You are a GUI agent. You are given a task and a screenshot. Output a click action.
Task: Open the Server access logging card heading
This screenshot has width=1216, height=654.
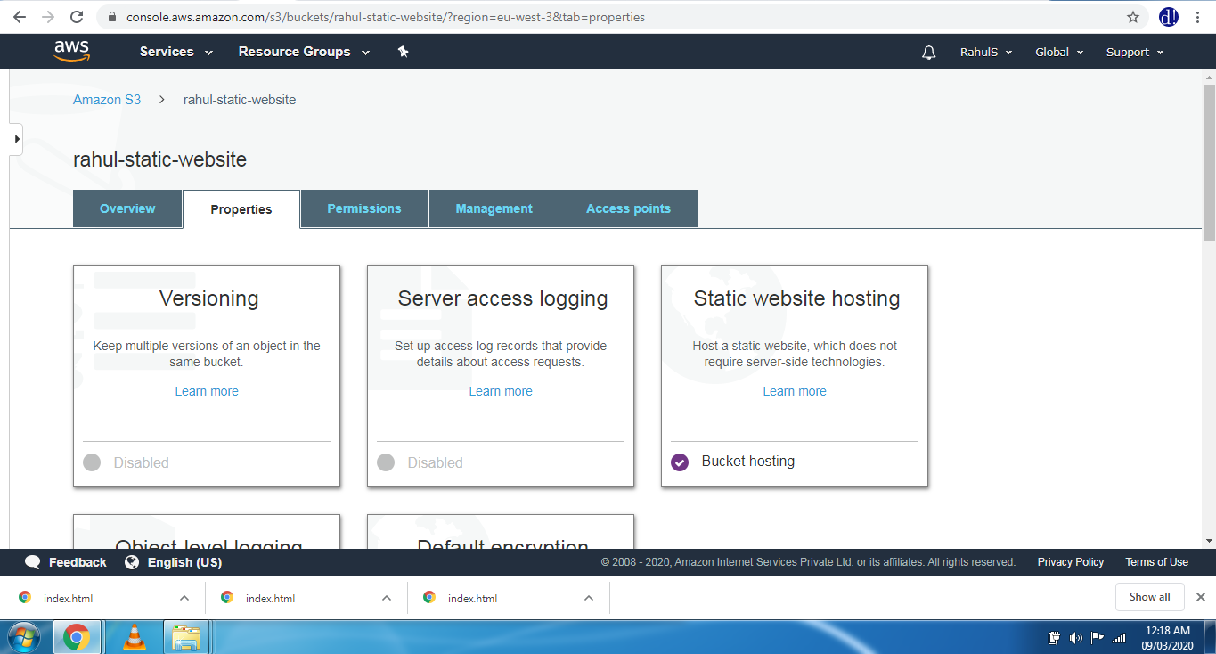point(502,298)
